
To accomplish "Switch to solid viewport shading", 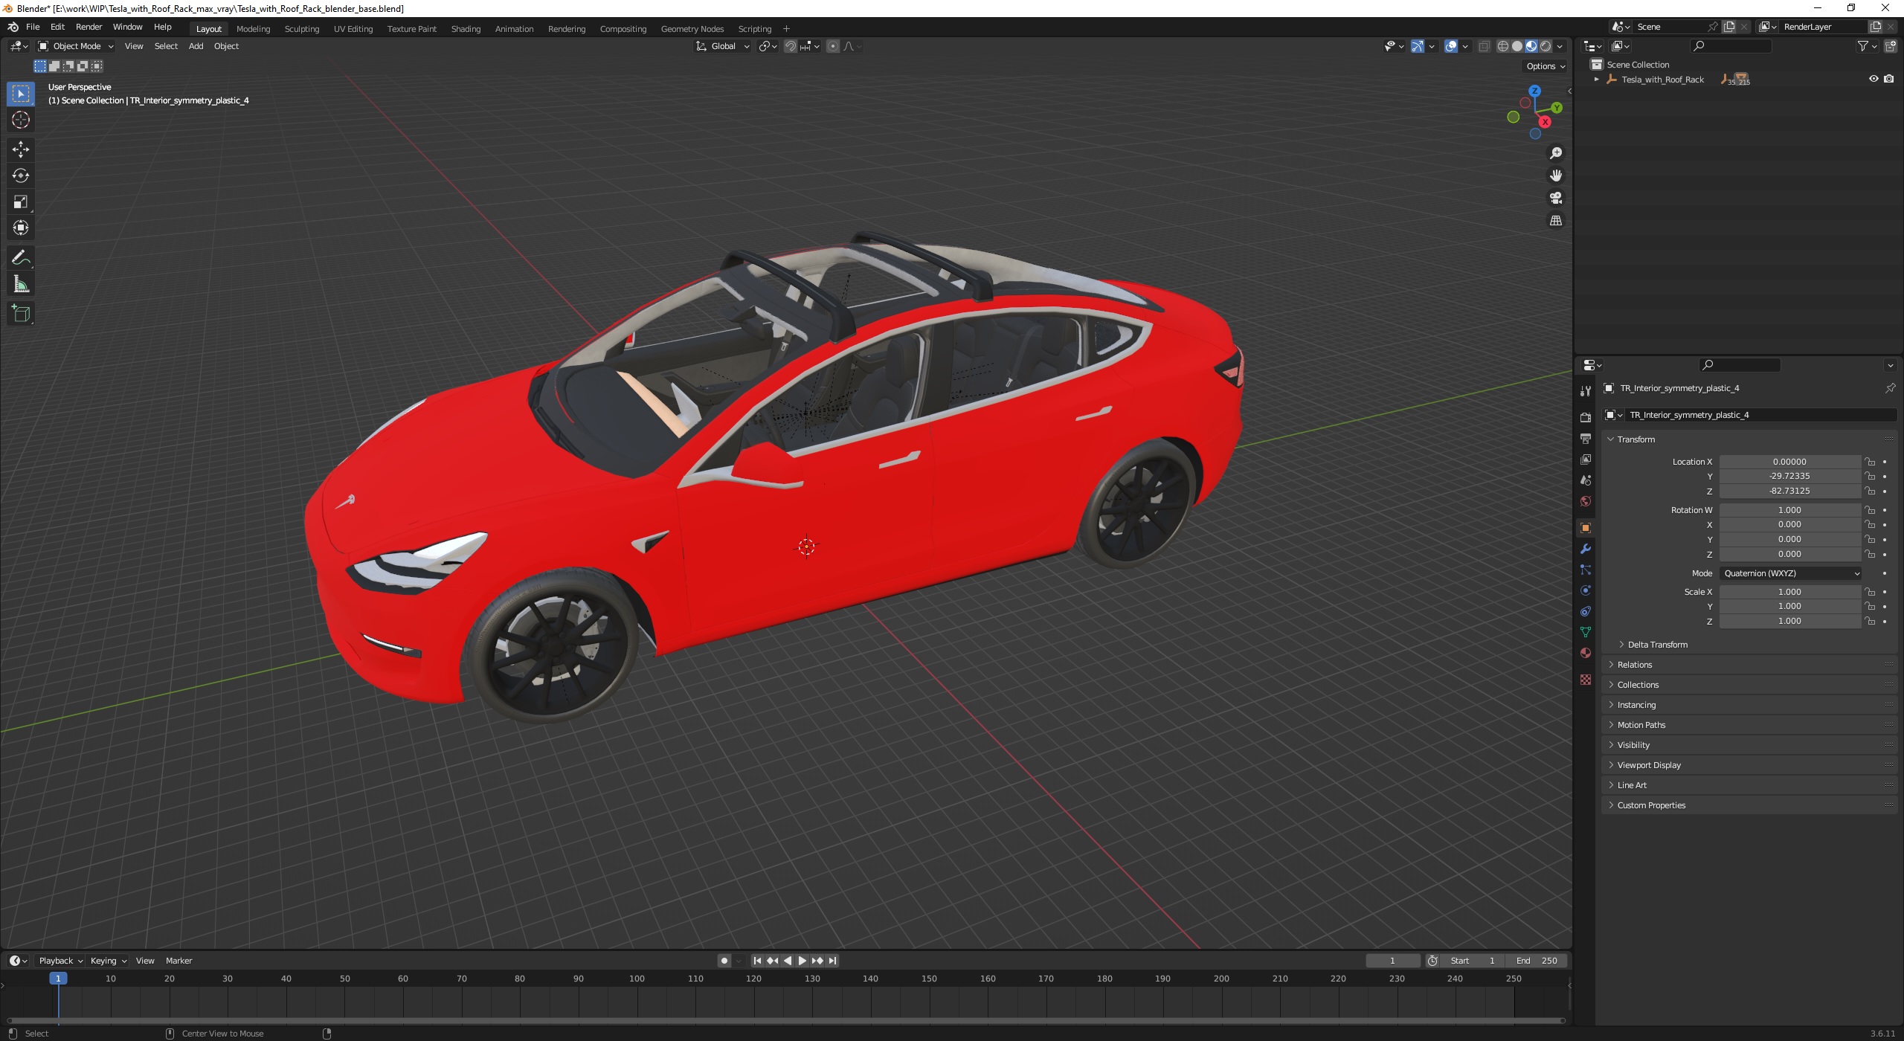I will 1517,46.
